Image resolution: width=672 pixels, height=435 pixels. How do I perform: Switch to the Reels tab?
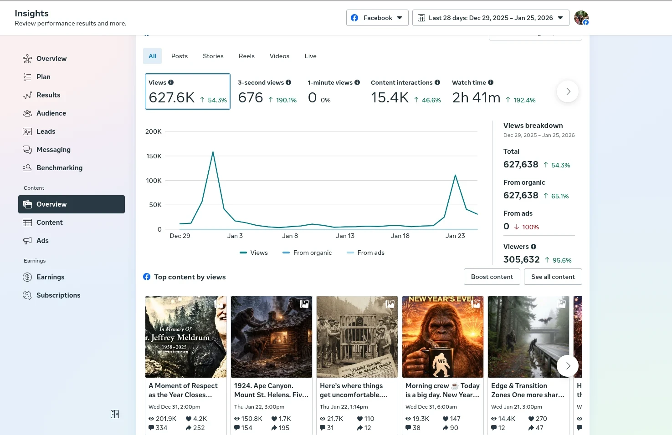coord(246,56)
